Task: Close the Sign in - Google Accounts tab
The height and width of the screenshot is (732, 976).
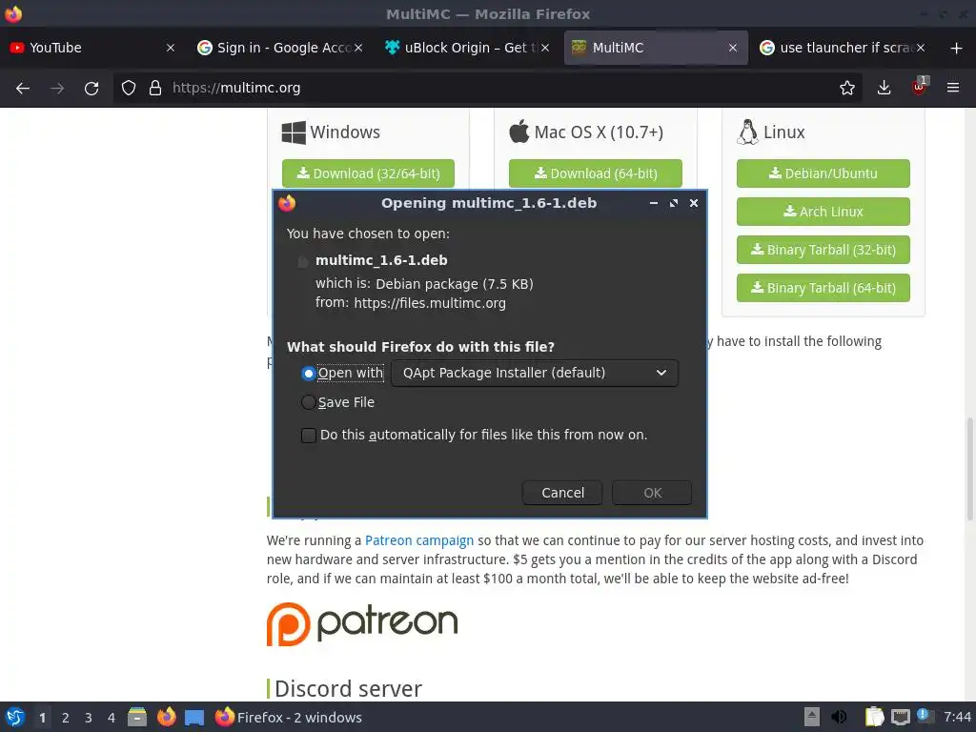Action: click(358, 48)
